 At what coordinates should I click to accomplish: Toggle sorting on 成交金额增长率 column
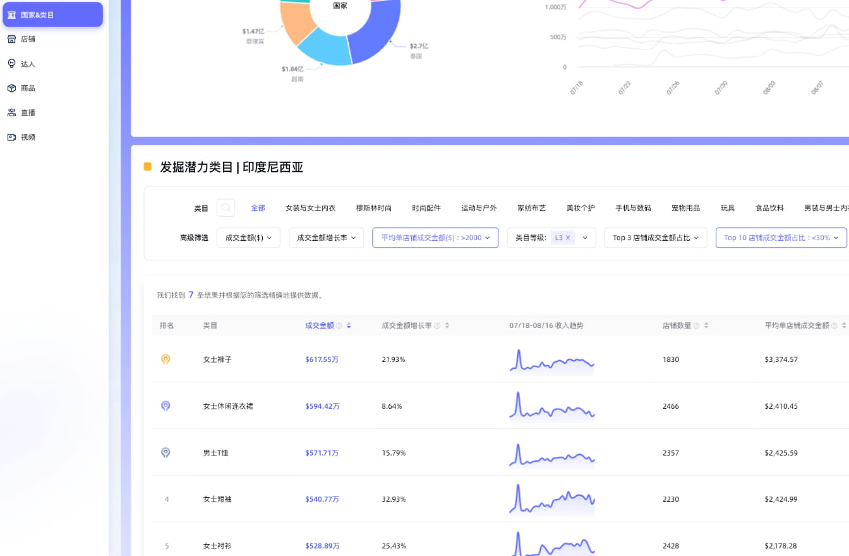point(447,325)
